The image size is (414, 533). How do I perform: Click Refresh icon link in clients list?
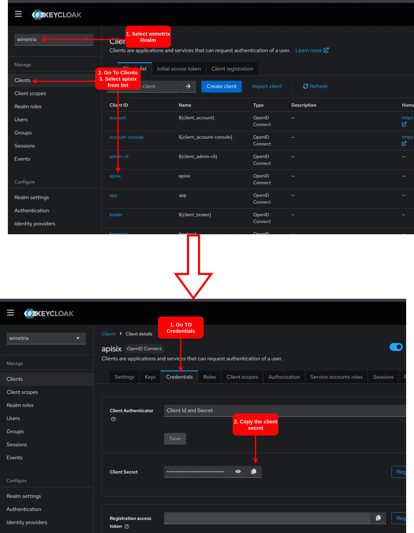point(315,86)
